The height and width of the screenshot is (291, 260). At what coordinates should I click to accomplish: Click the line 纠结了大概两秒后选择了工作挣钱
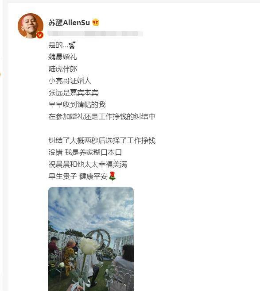[x=102, y=141]
